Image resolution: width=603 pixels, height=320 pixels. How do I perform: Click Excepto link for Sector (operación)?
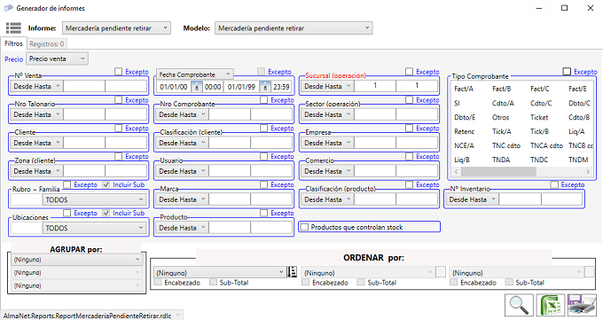click(x=427, y=100)
